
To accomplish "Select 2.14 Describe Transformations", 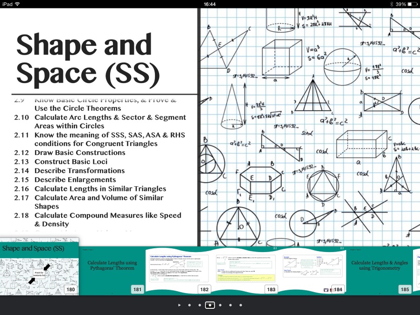I will (79, 171).
